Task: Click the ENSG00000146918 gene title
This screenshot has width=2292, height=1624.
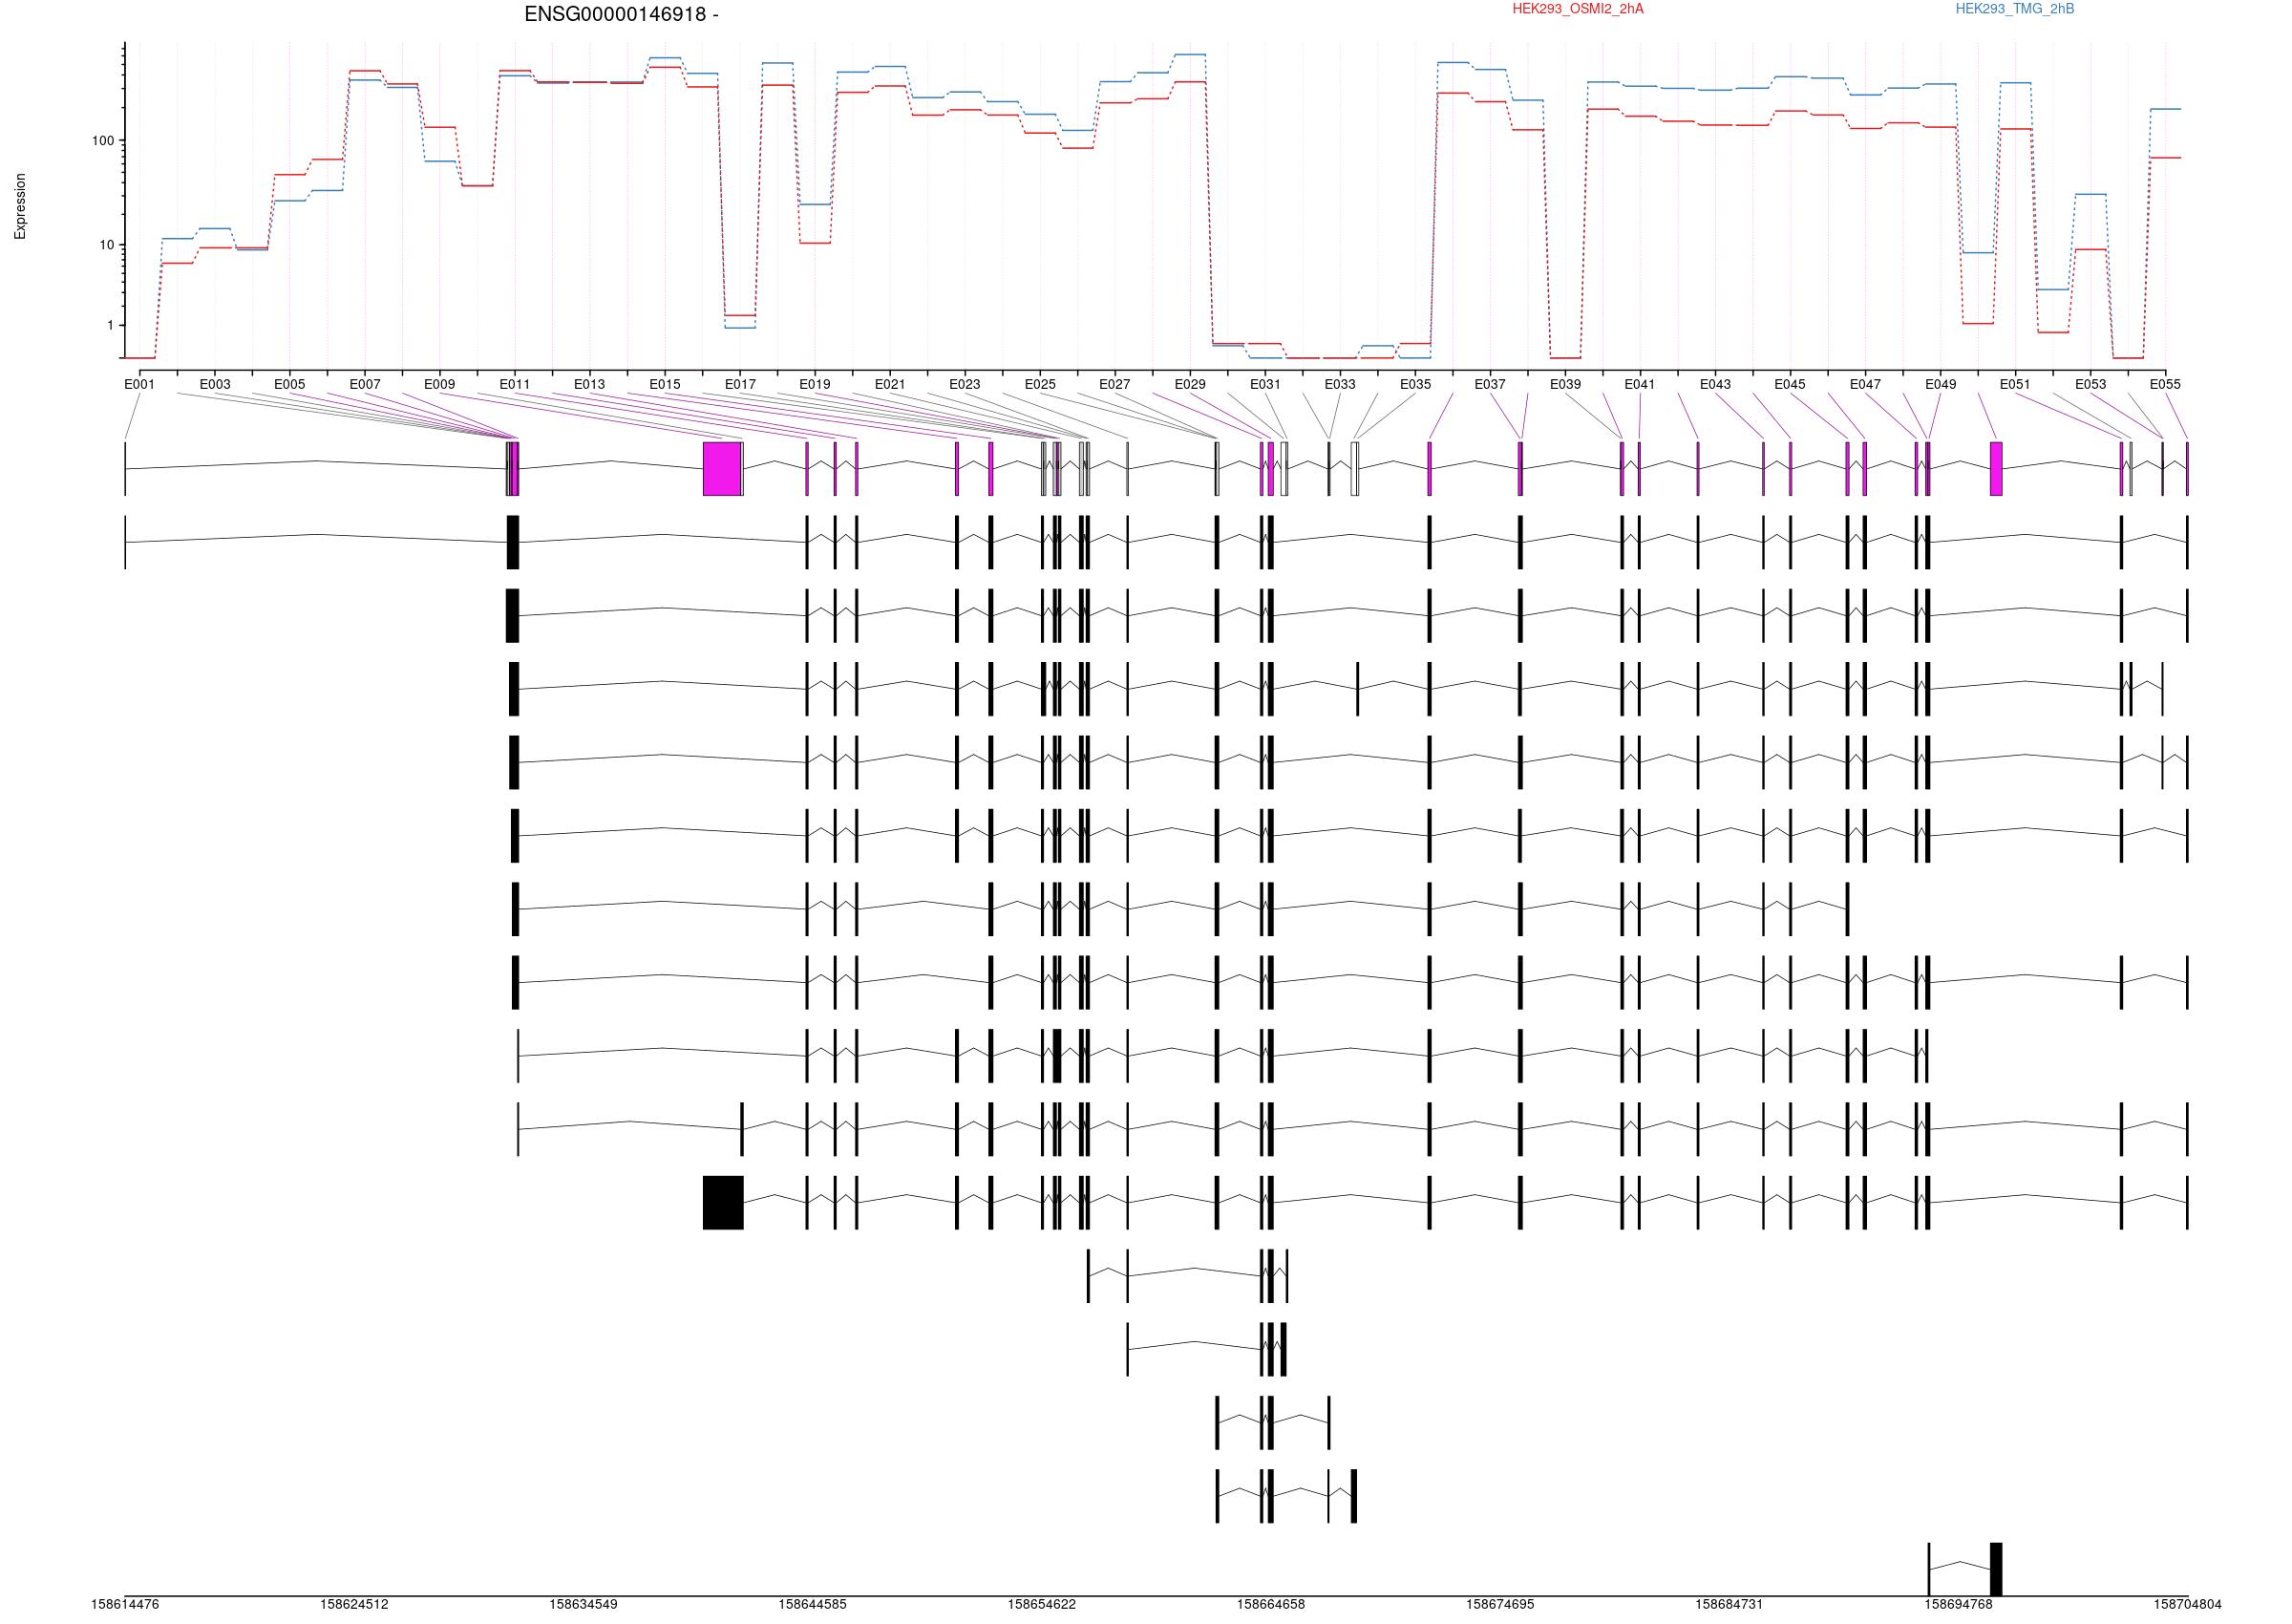Action: tap(621, 15)
